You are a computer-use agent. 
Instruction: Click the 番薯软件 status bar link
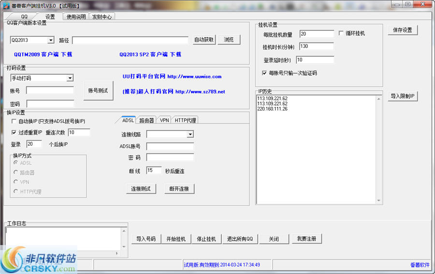420,265
